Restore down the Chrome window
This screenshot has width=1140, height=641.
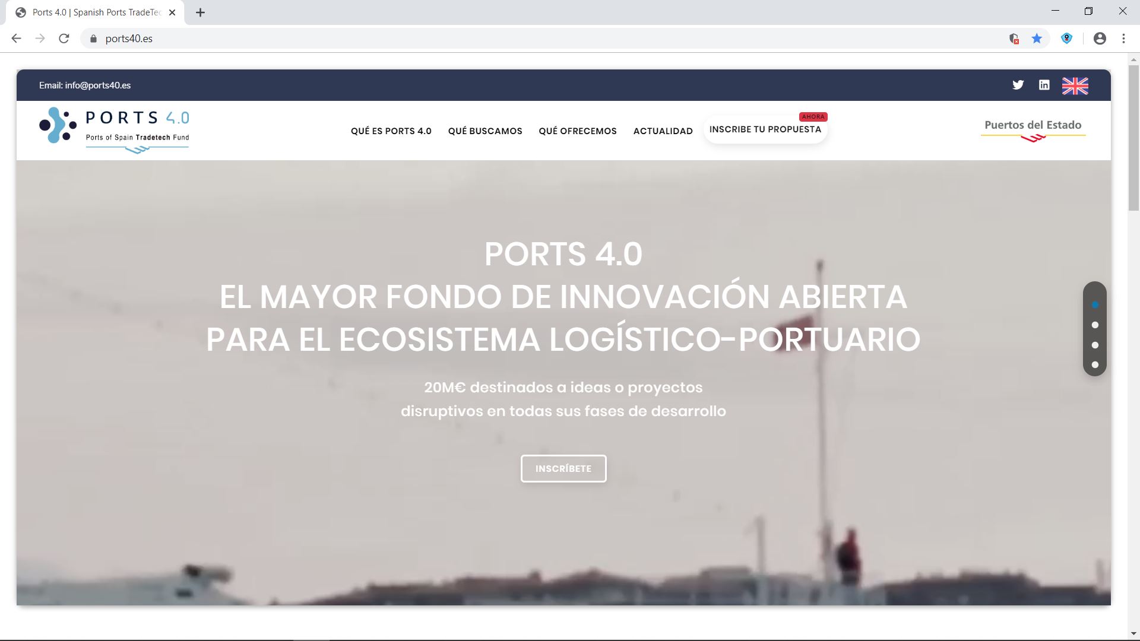1088,11
